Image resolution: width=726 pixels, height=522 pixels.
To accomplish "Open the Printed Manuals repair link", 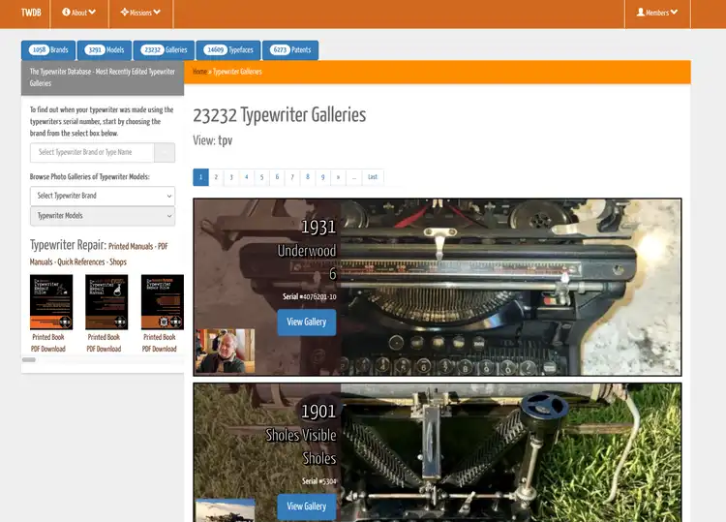I will click(x=131, y=246).
